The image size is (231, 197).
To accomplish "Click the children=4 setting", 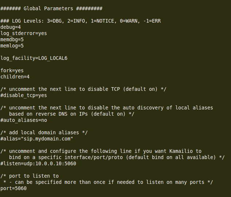I will [x=15, y=77].
